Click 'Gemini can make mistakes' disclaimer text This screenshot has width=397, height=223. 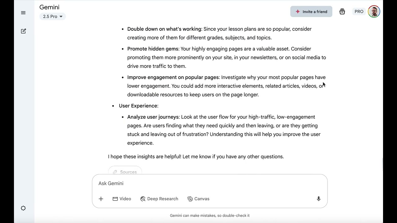[x=210, y=215]
